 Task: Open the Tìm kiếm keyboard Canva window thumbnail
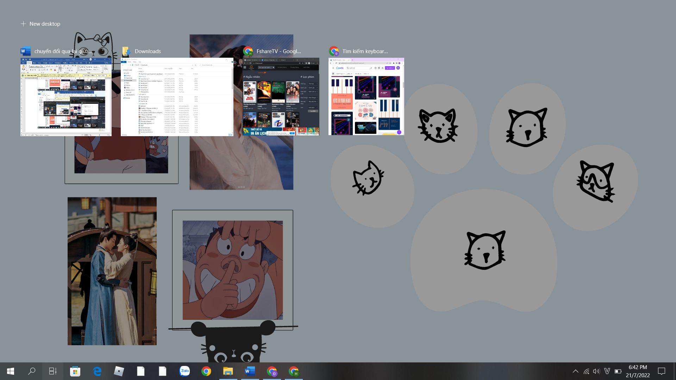click(366, 97)
